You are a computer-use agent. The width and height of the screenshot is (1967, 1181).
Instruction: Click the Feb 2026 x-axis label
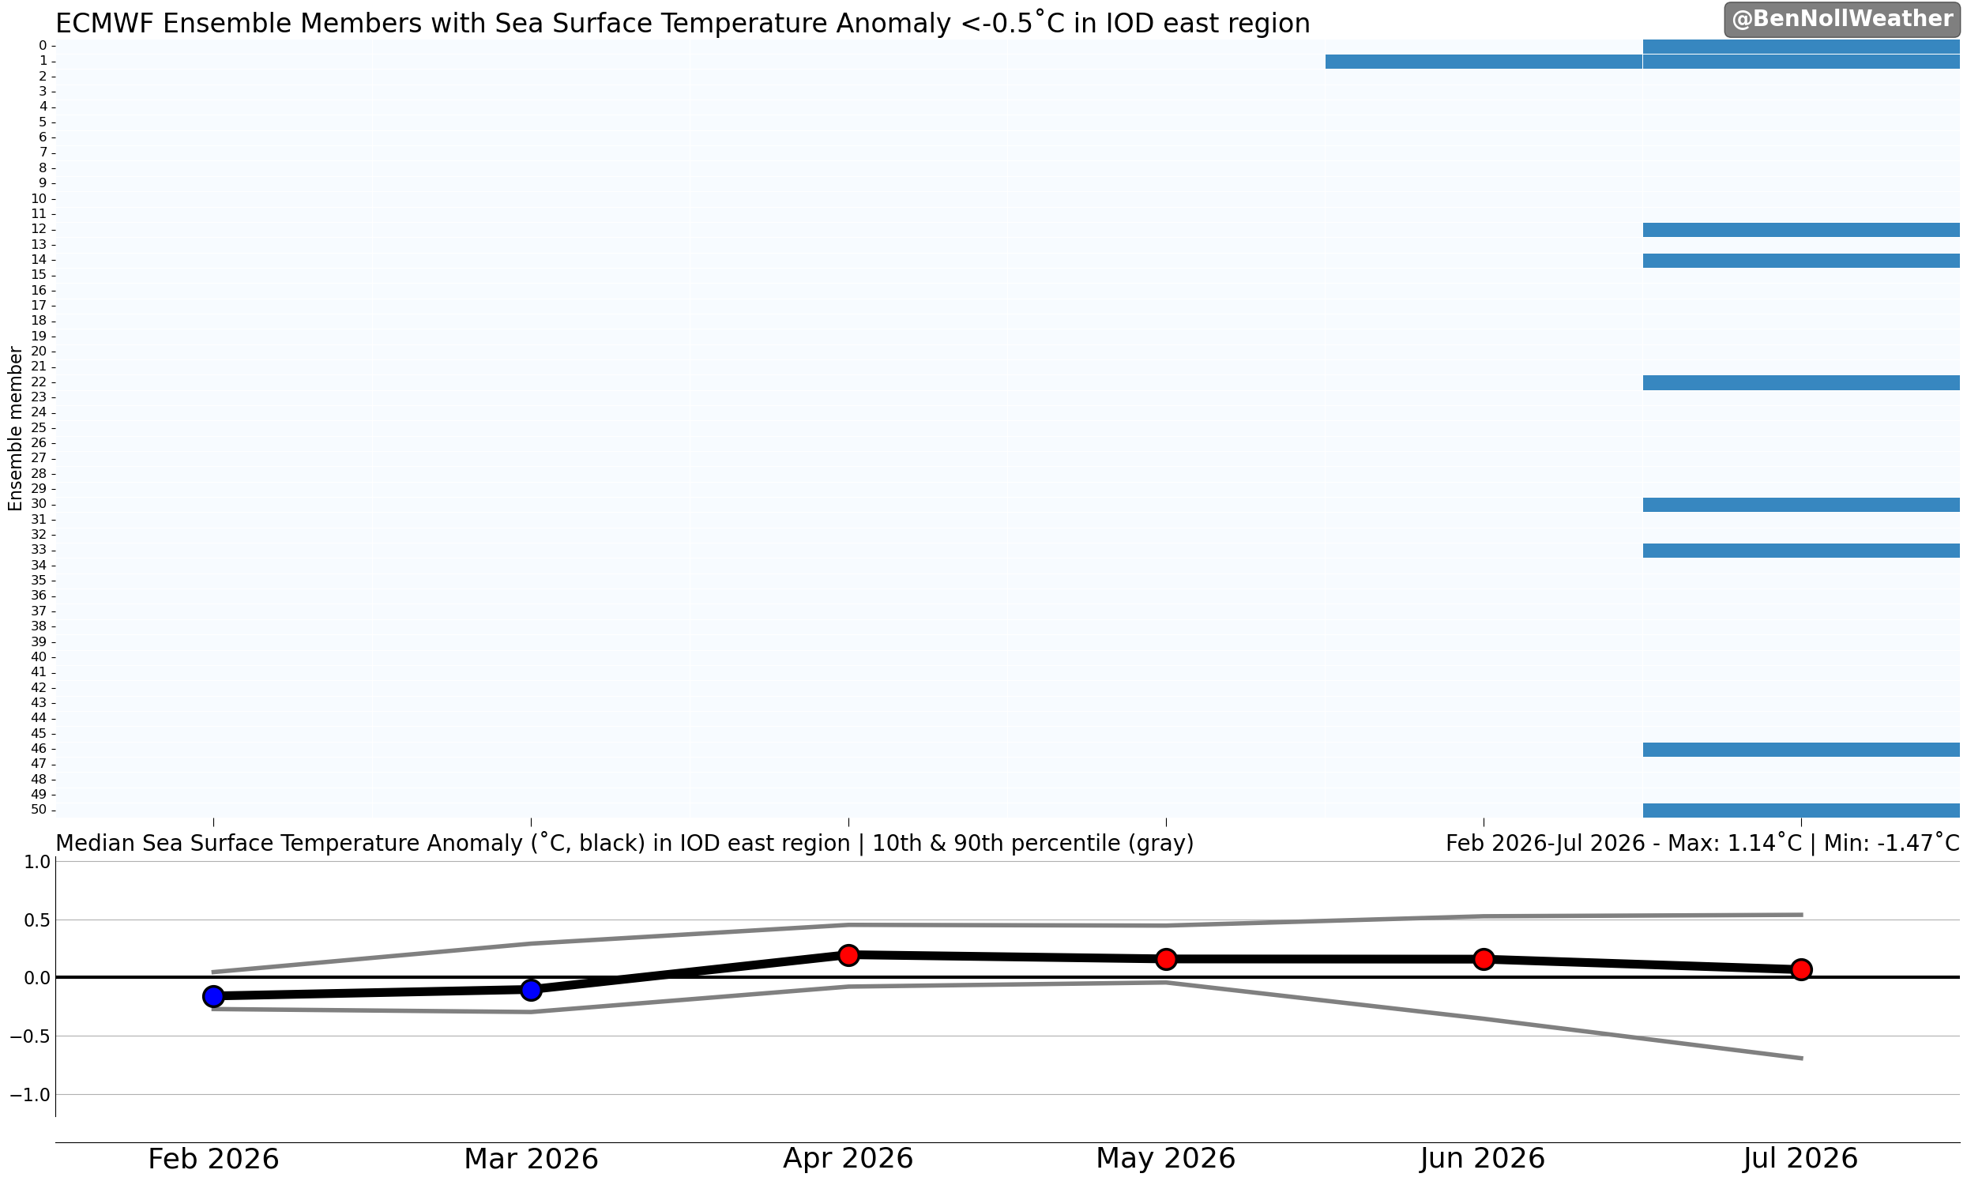(213, 1159)
